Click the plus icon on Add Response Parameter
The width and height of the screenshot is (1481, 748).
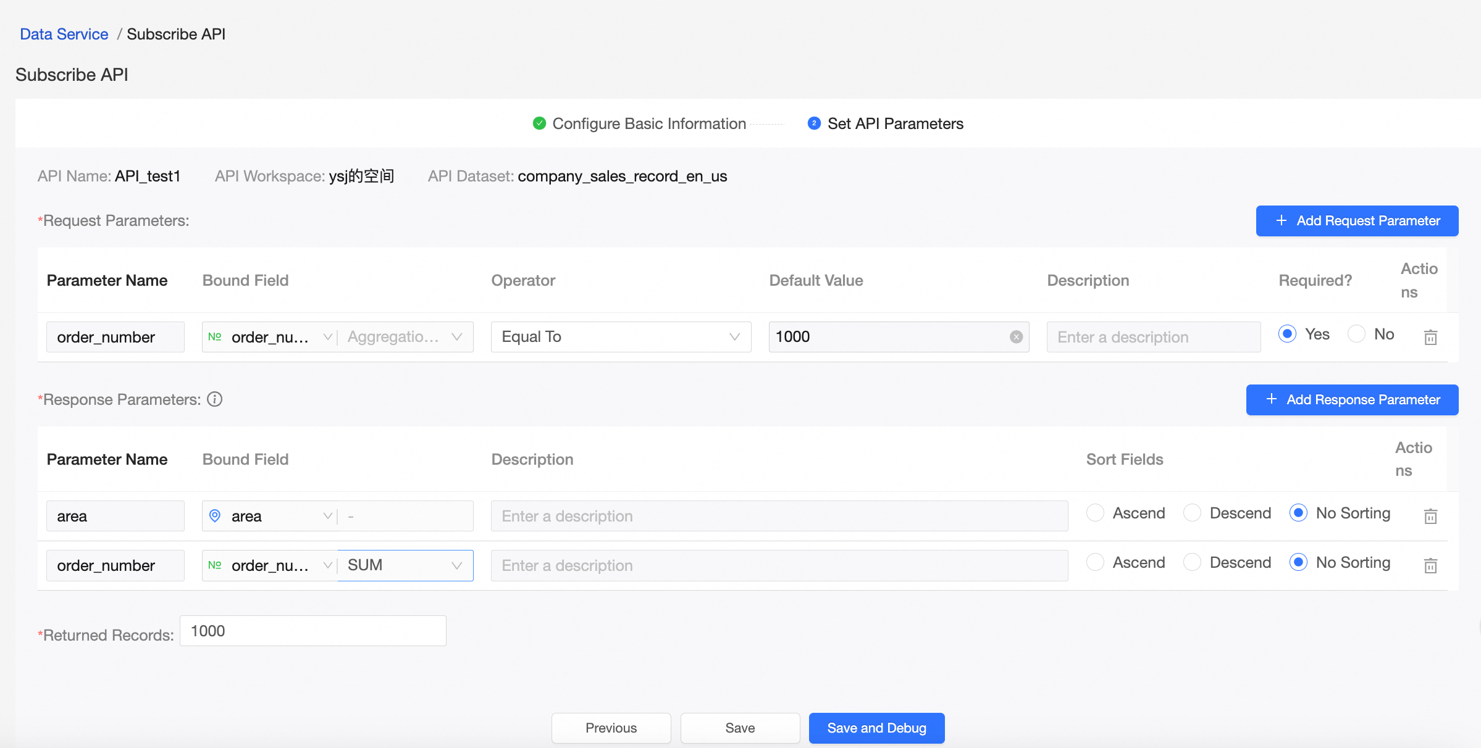(x=1272, y=400)
